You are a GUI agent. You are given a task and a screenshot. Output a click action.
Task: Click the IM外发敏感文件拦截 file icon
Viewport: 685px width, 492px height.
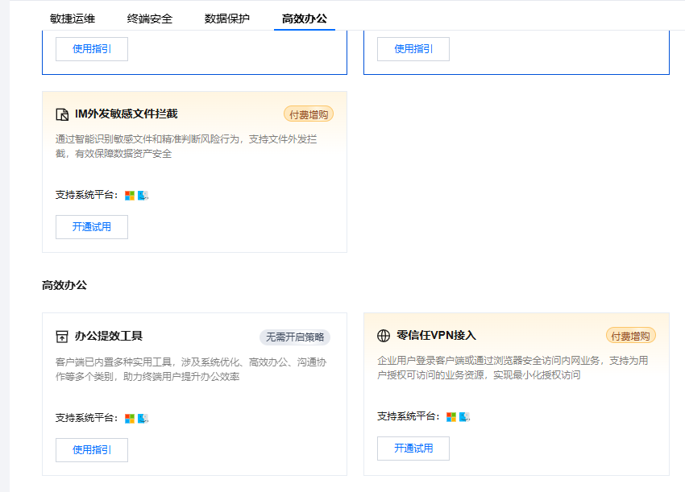tap(62, 114)
